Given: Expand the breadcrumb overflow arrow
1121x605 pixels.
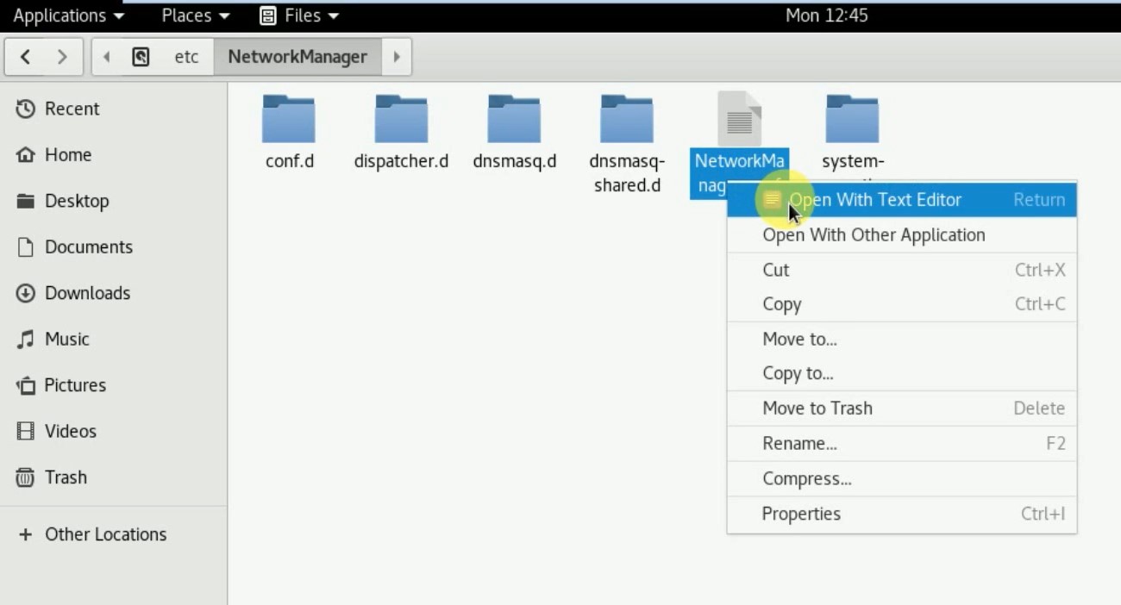Looking at the screenshot, I should coord(396,57).
